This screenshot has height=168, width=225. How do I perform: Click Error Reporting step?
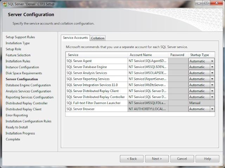click(x=17, y=115)
